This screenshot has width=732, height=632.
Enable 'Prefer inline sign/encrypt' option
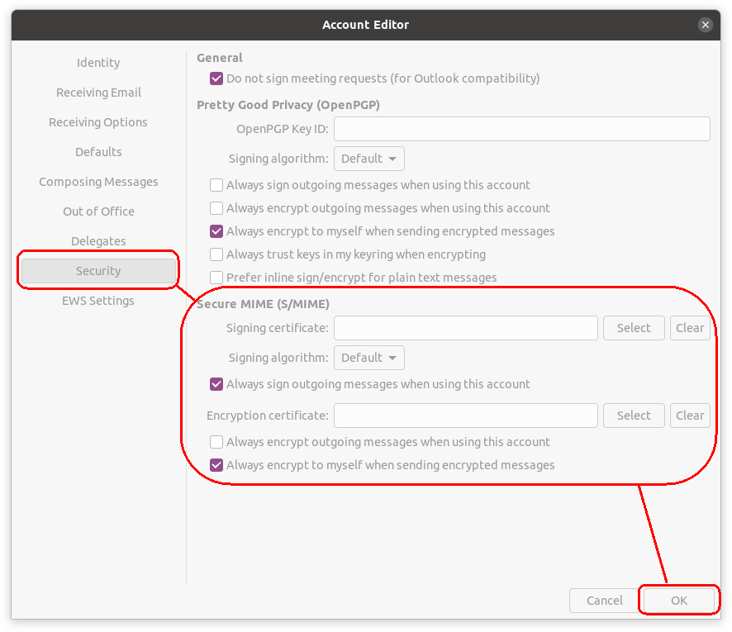[x=216, y=278]
